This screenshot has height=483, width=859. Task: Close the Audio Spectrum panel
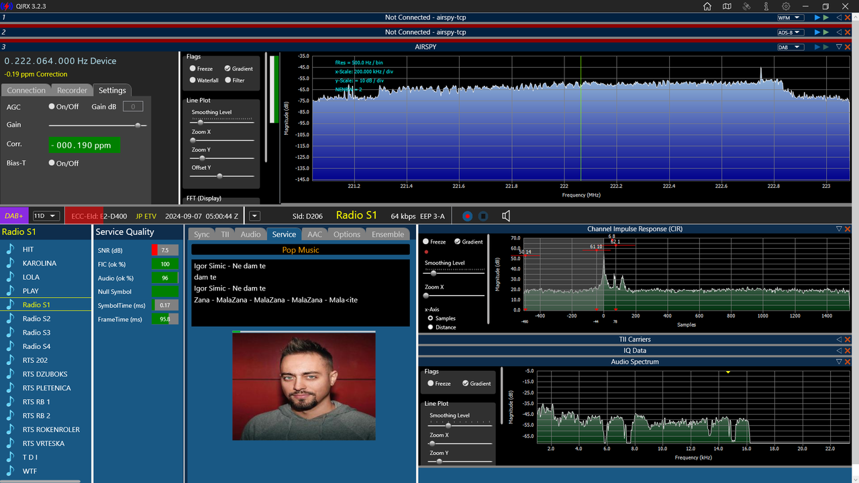[x=848, y=362]
